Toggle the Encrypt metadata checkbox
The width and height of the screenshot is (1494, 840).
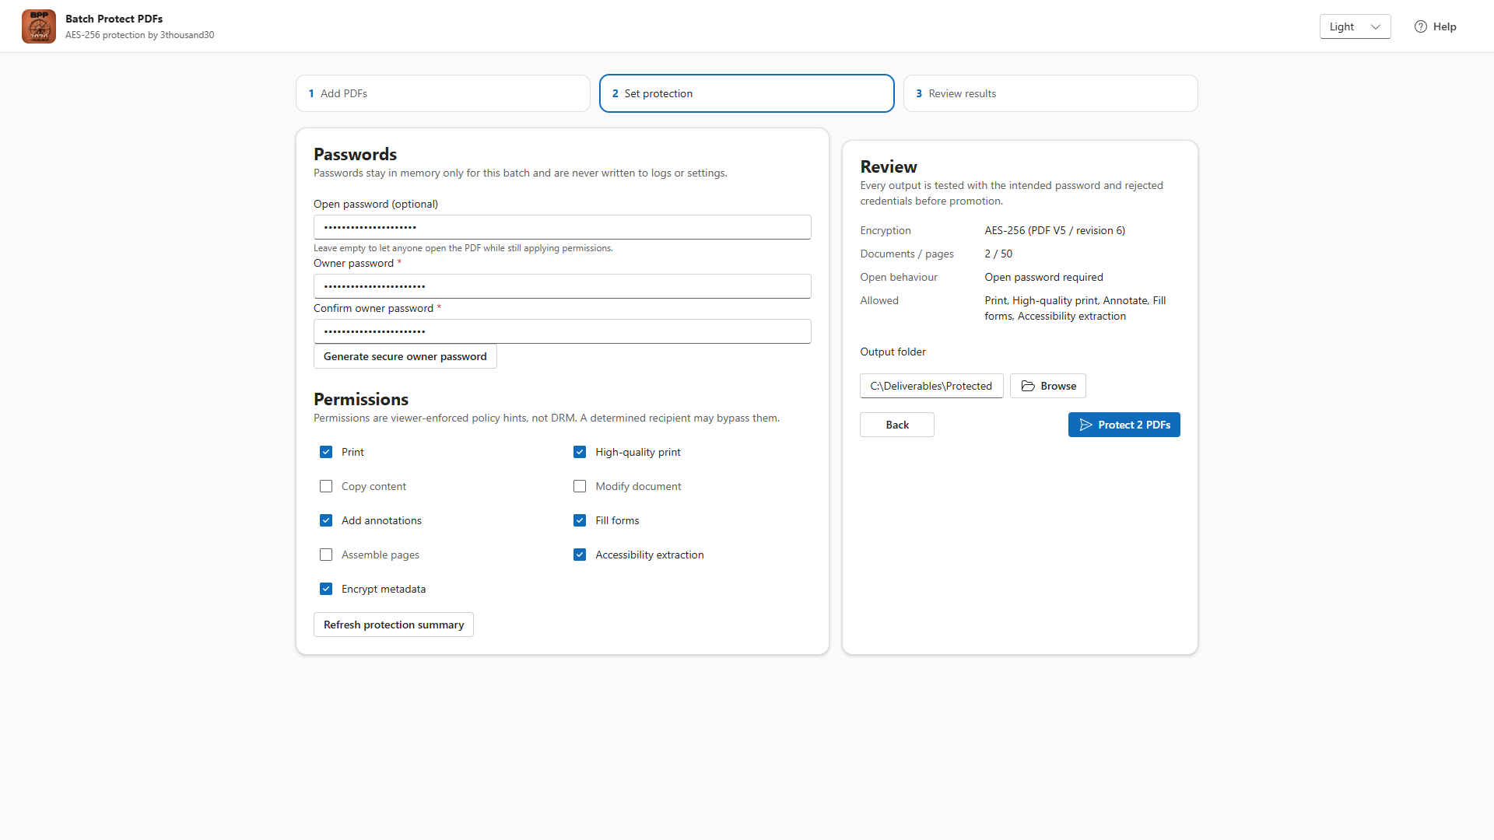click(326, 589)
